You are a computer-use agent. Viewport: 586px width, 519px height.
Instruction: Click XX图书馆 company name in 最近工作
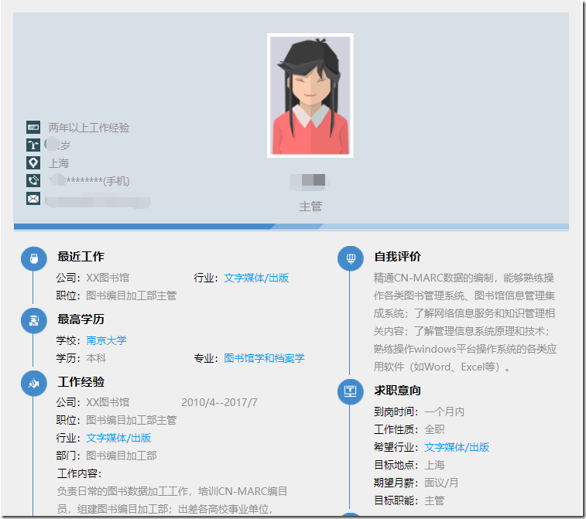click(x=108, y=278)
